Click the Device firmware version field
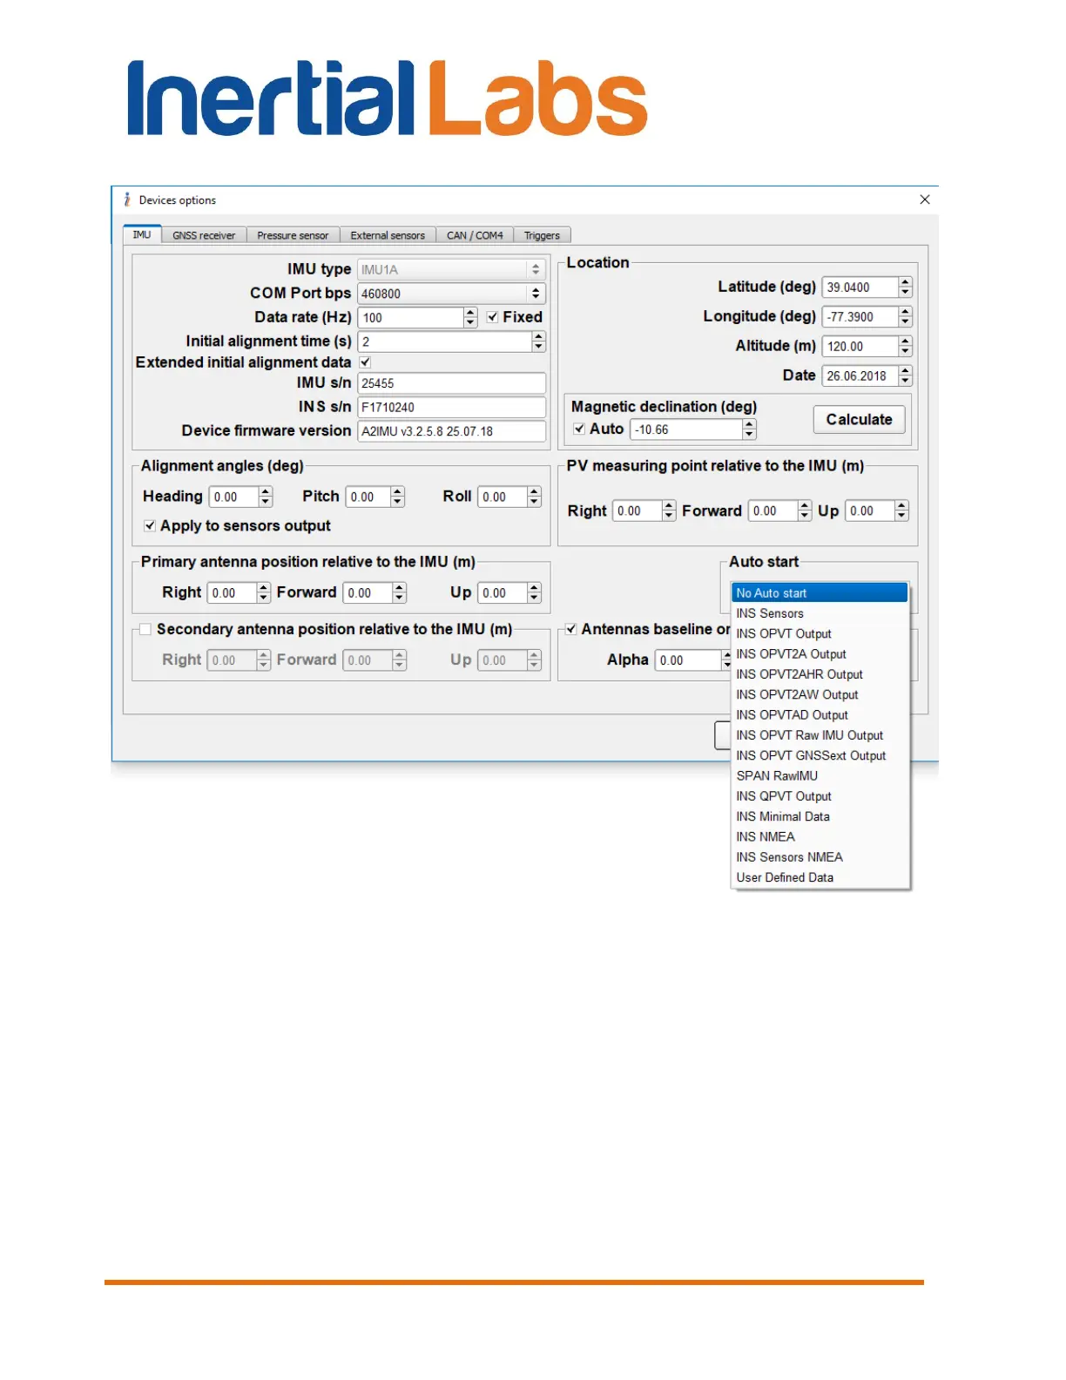The width and height of the screenshot is (1066, 1380). tap(451, 431)
